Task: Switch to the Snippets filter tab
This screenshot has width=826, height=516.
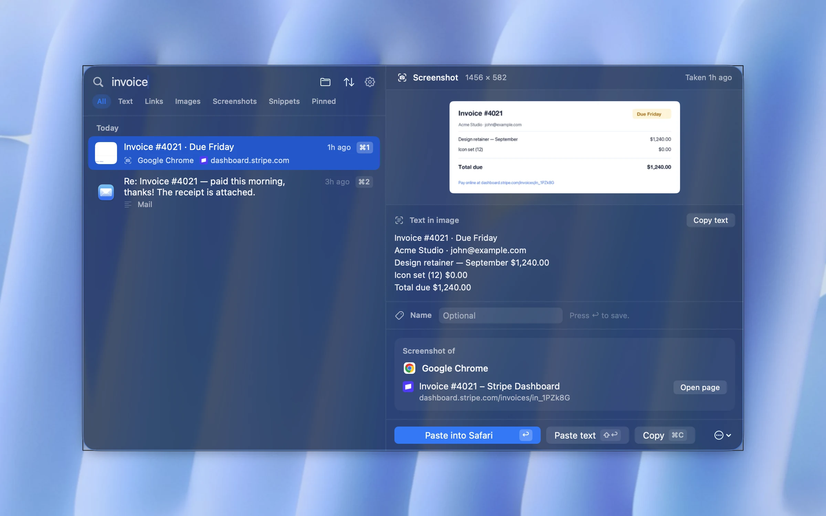Action: coord(284,101)
